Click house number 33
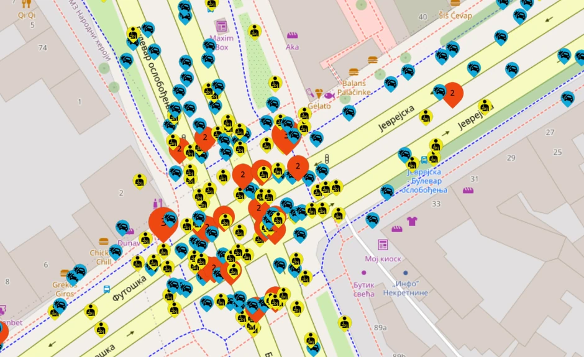The width and height of the screenshot is (584, 357). (436, 204)
